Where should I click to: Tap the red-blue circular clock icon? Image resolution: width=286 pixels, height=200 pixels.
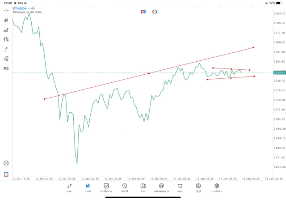[155, 12]
